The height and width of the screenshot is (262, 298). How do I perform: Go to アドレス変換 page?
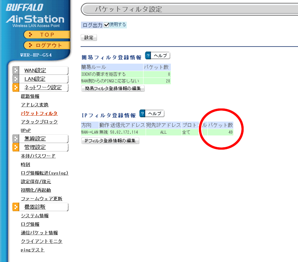pyautogui.click(x=34, y=105)
